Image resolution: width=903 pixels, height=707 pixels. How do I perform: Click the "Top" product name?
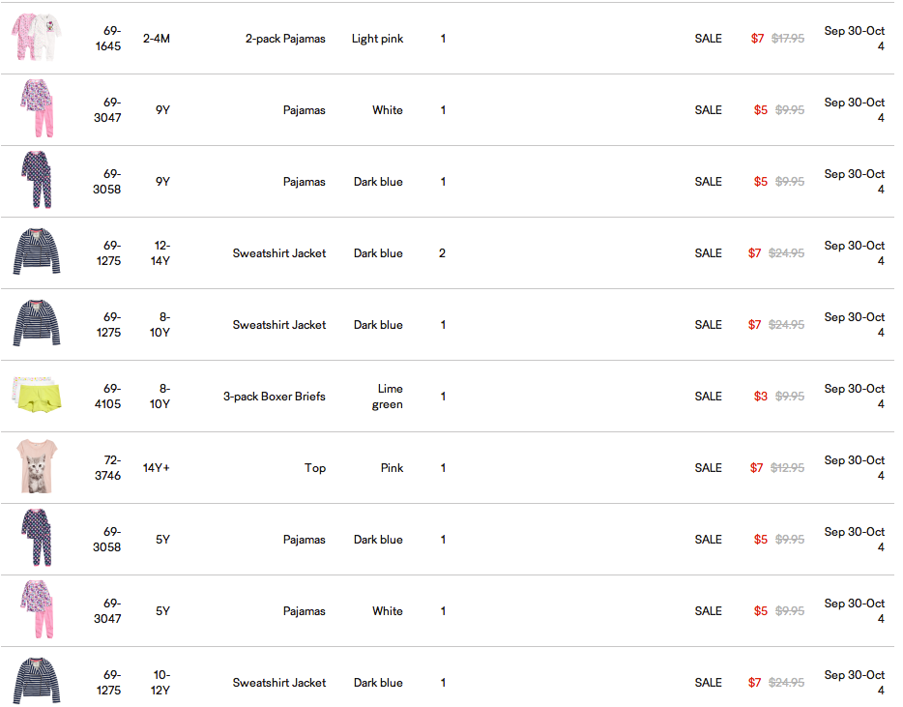click(315, 468)
